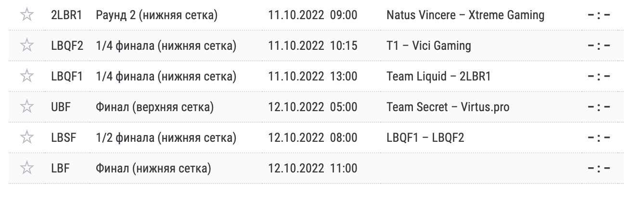Add the LBF lower bracket final to favorites
This screenshot has height=206, width=641.
(27, 169)
